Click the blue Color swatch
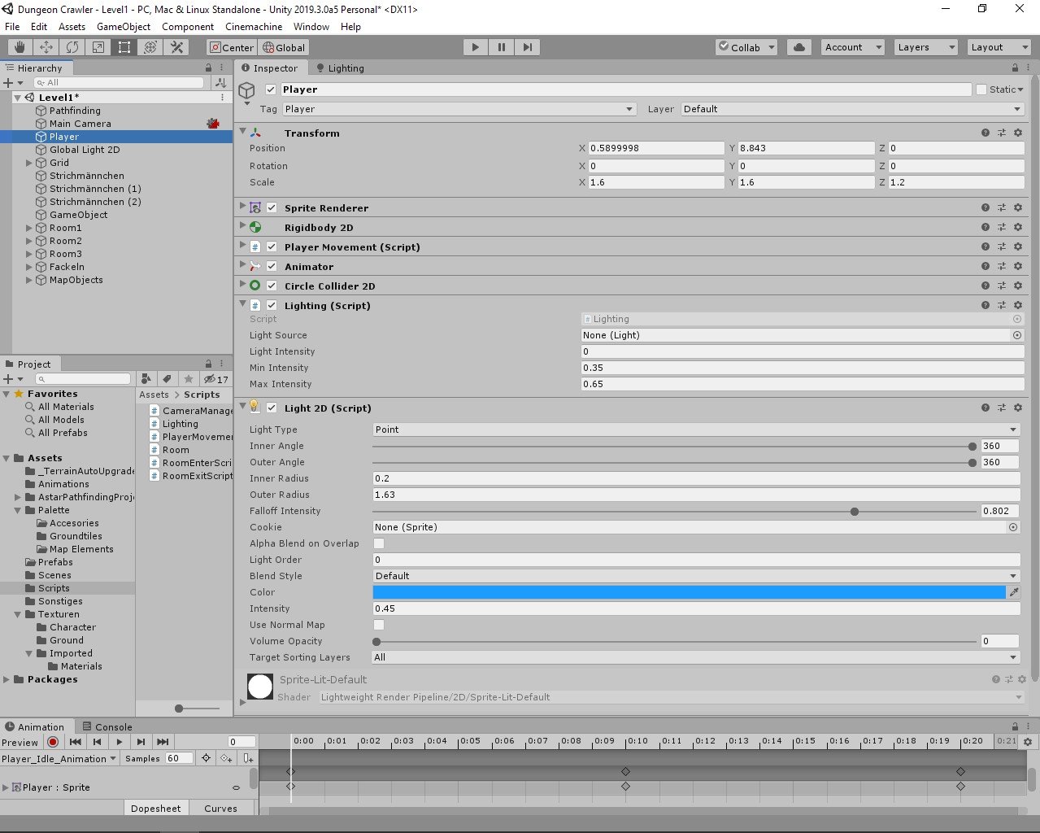The width and height of the screenshot is (1040, 833). [x=689, y=592]
